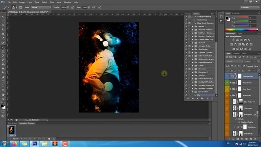This screenshot has width=261, height=147.
Task: Toggle Gradient Overlay effect visibility
Action: [x=239, y=122]
